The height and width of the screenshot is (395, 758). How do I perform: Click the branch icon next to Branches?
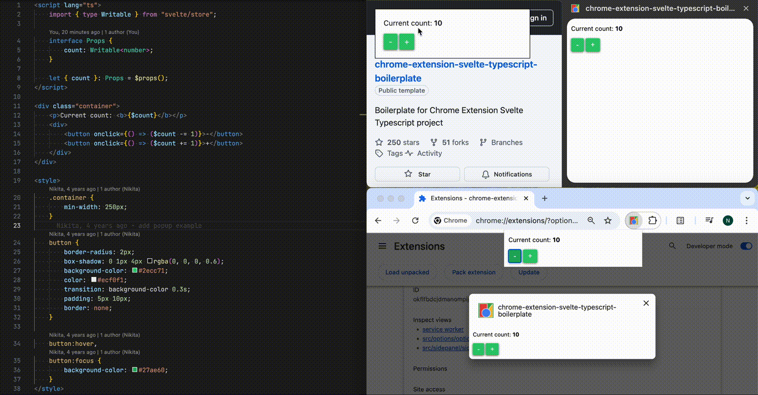pyautogui.click(x=483, y=142)
